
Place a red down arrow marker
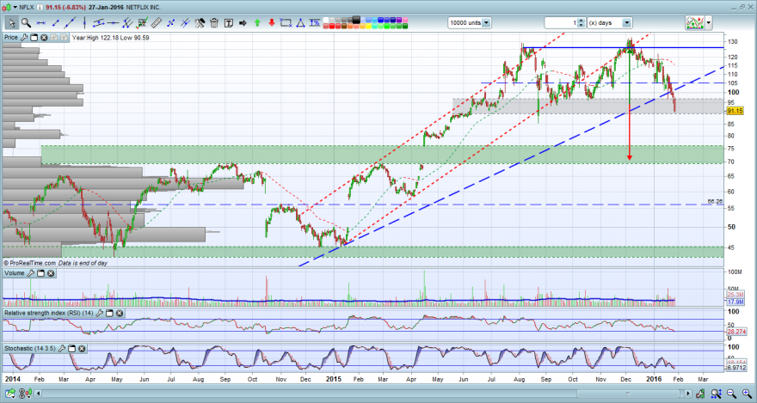coord(271,22)
